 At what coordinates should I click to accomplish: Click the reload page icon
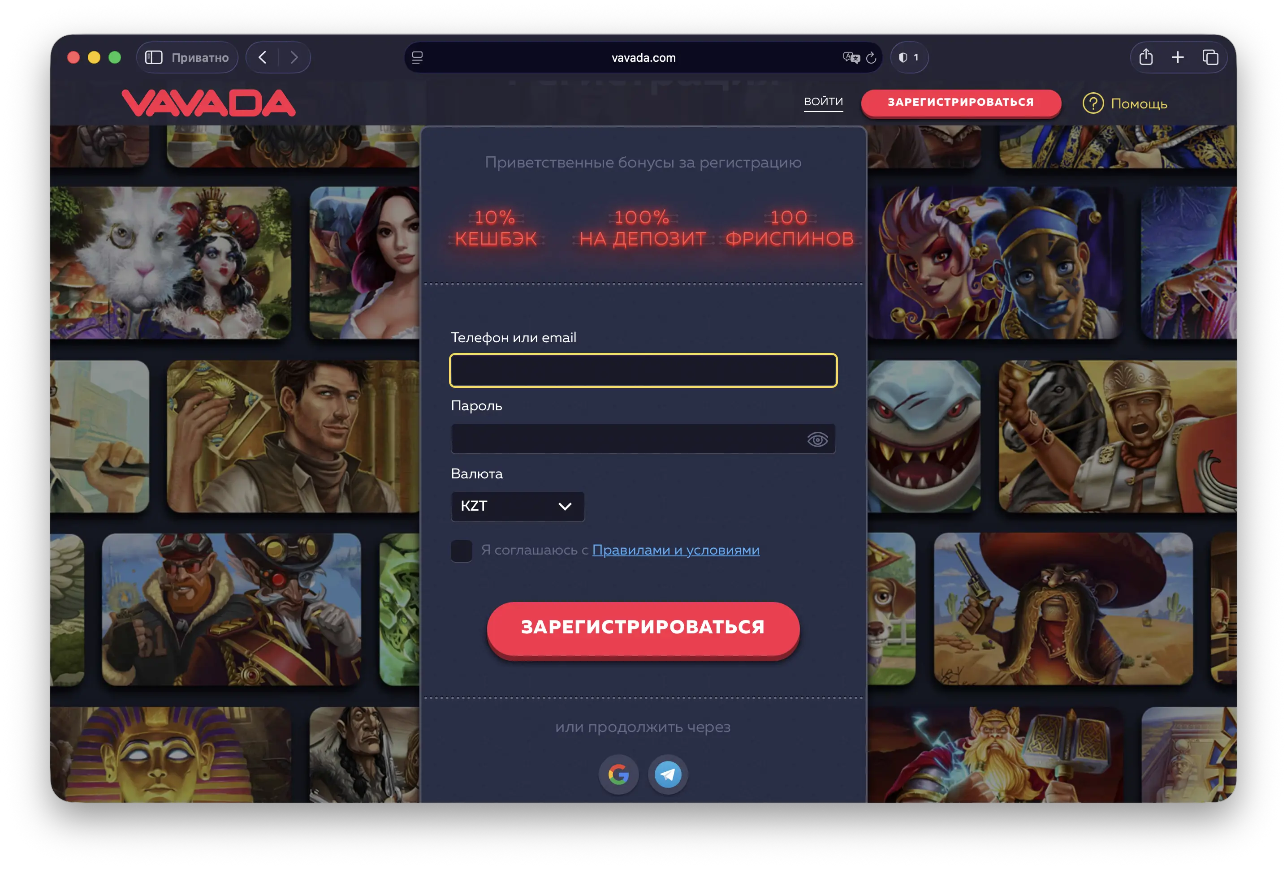(871, 58)
